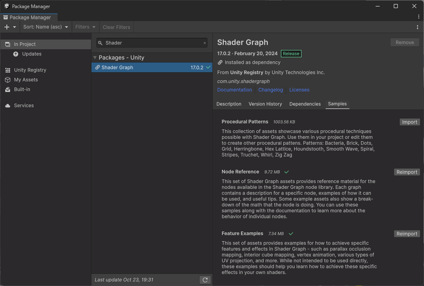424x286 pixels.
Task: Focus the Shader search field
Action: 152,43
